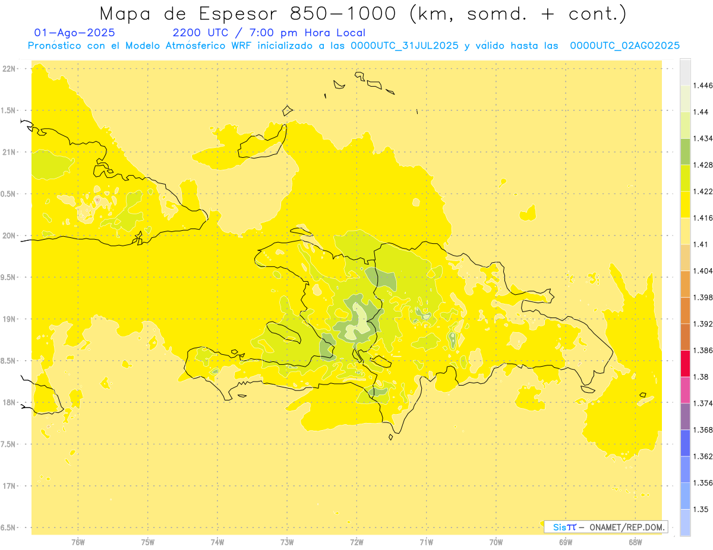Click the blue 1.362–1.368 colorbar swatch

point(685,443)
